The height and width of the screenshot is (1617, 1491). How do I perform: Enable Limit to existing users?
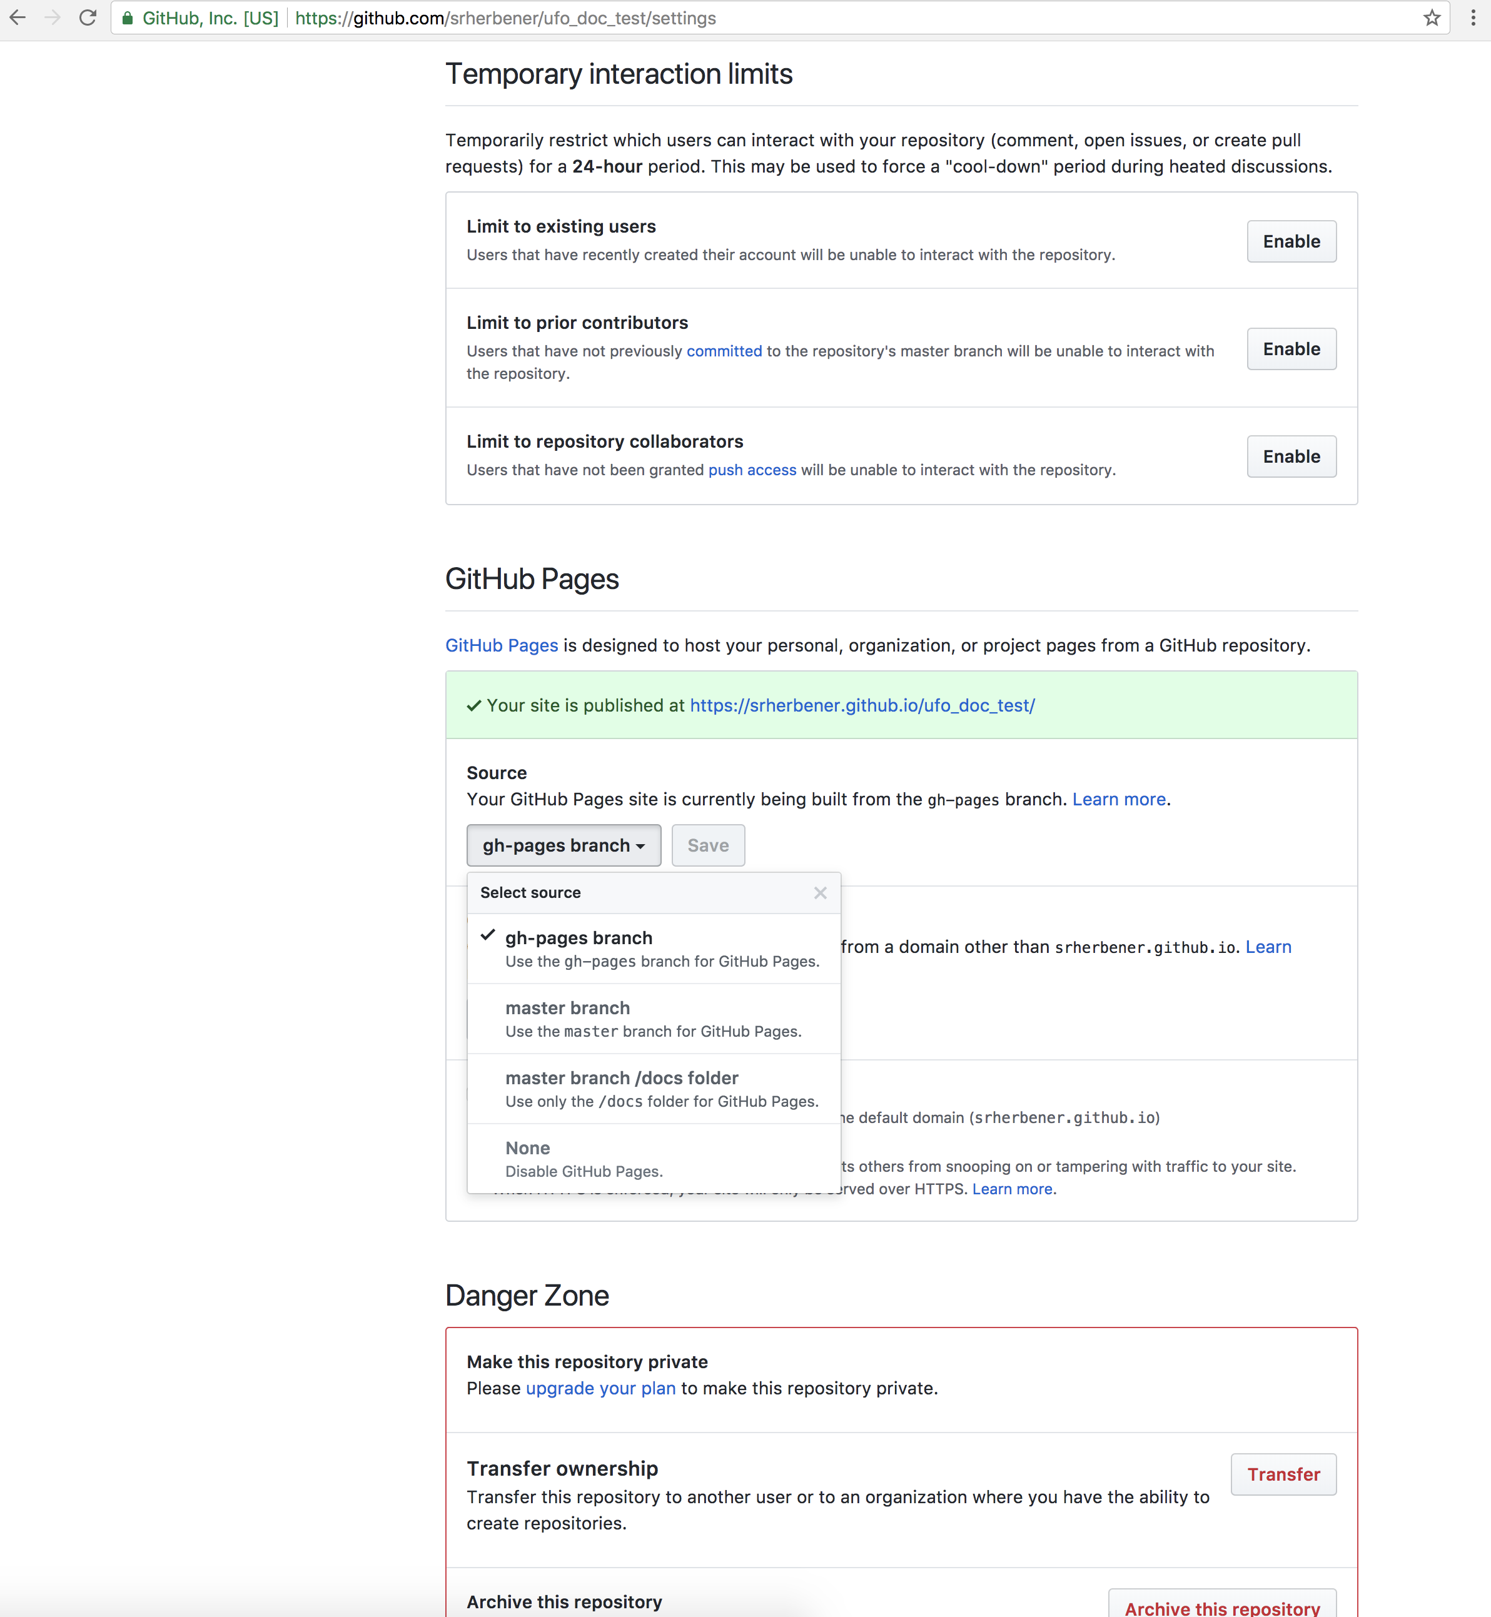(1291, 241)
